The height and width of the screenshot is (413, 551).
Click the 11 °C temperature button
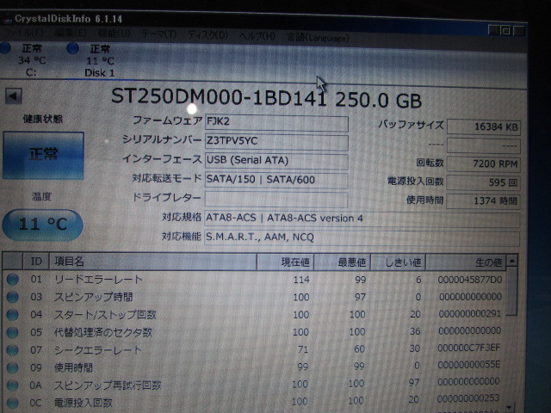tap(42, 225)
